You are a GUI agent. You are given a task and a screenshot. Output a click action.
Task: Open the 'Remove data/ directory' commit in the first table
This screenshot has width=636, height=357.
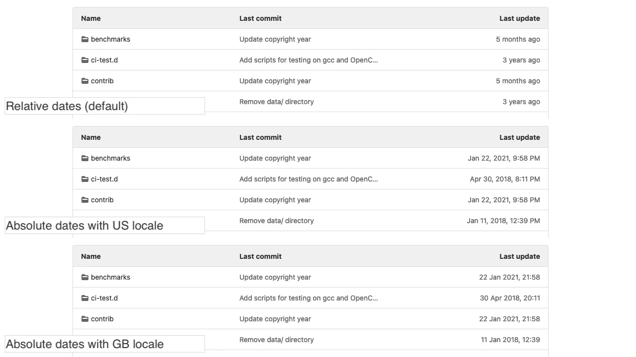277,102
